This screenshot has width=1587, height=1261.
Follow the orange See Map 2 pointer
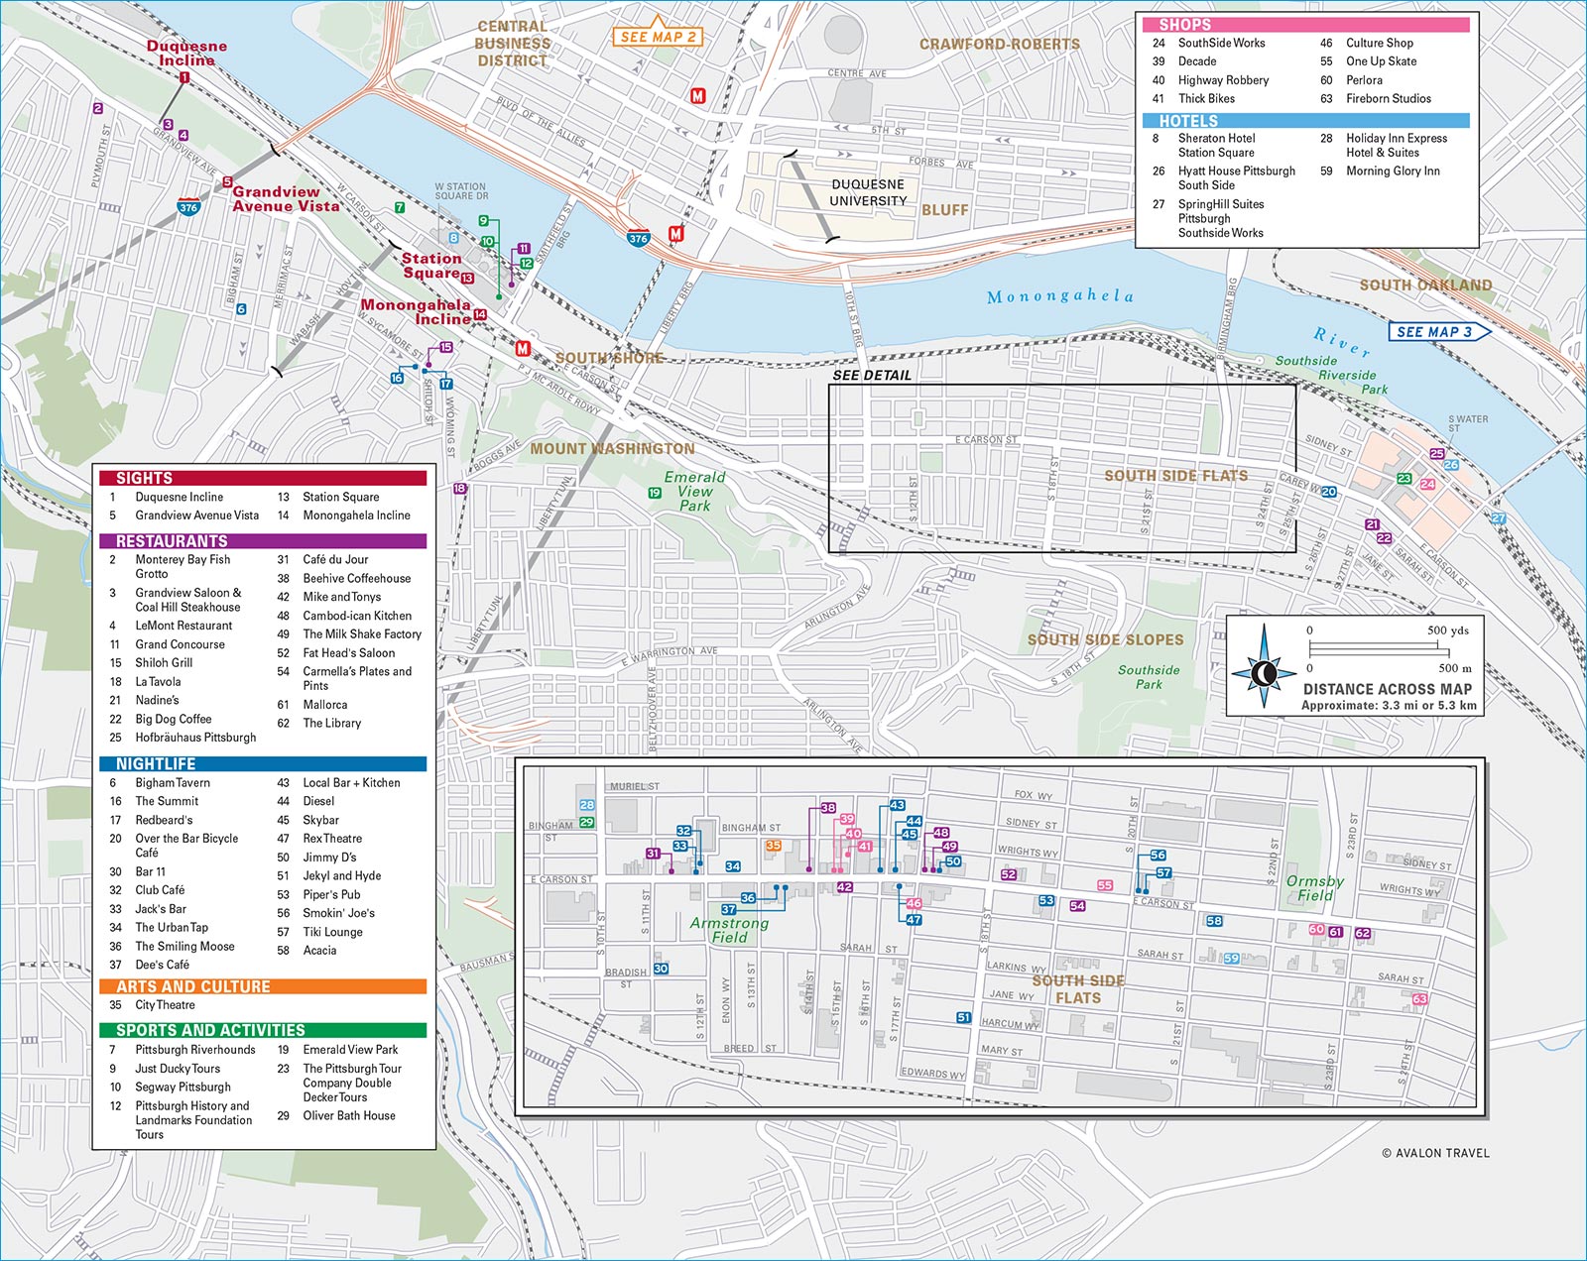click(659, 36)
